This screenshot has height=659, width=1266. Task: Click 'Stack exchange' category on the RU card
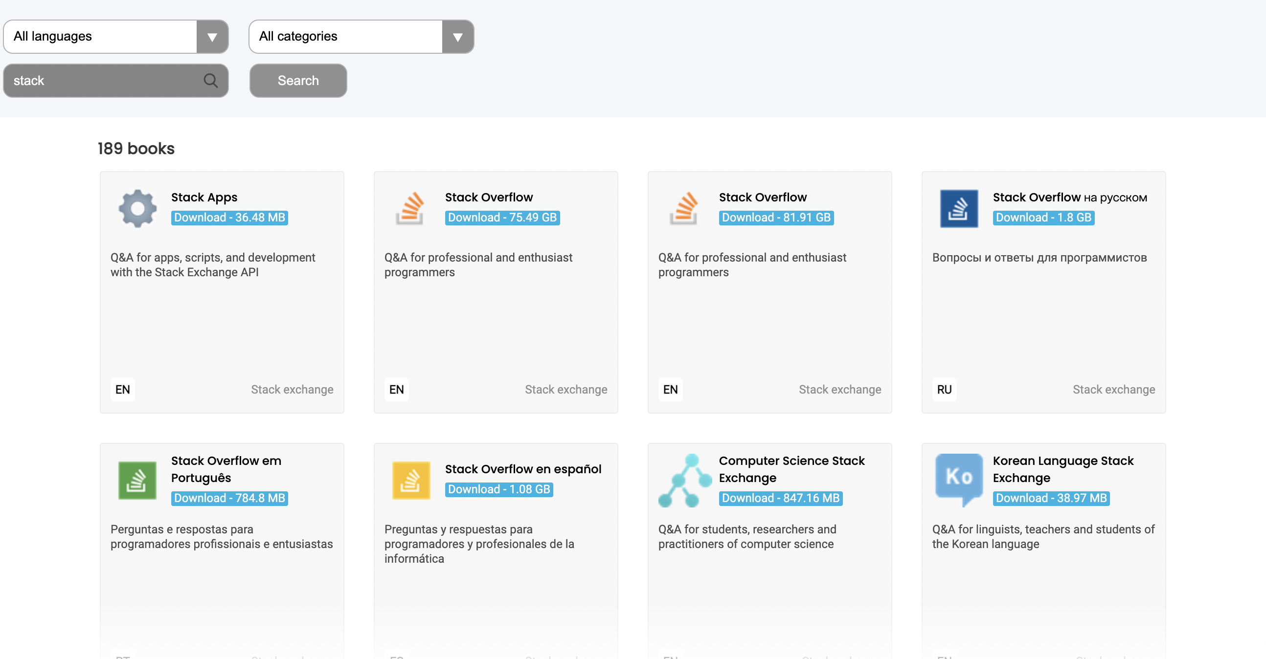1114,390
